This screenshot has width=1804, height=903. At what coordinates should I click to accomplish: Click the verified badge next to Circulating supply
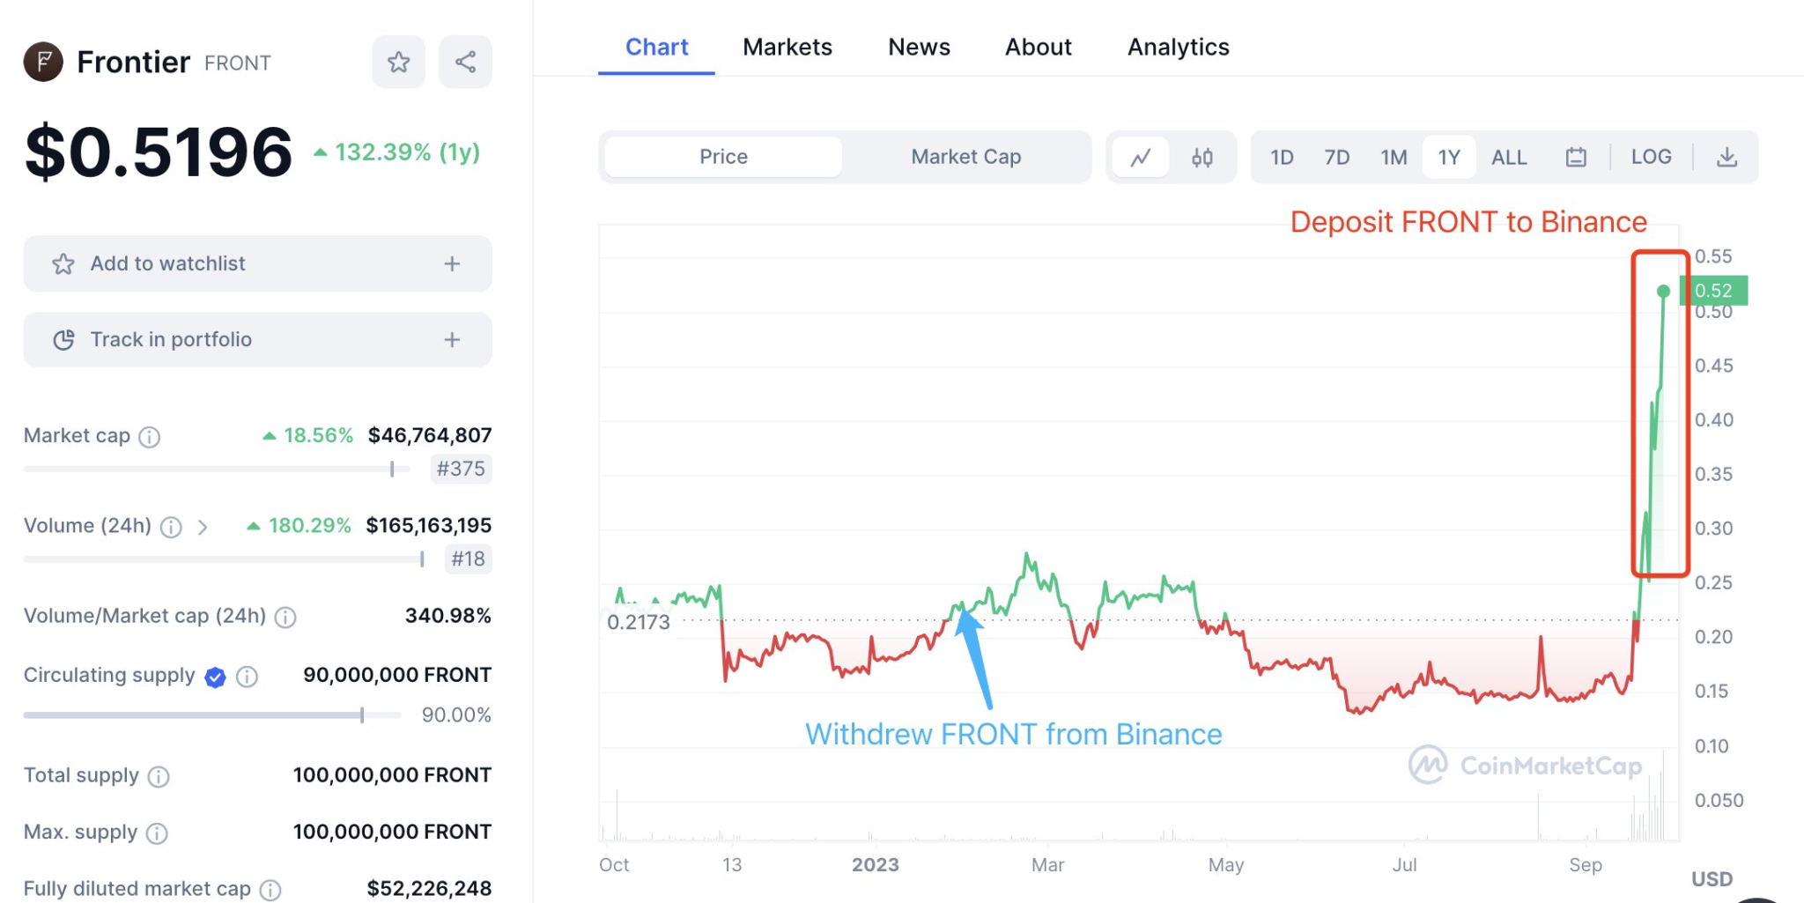214,677
